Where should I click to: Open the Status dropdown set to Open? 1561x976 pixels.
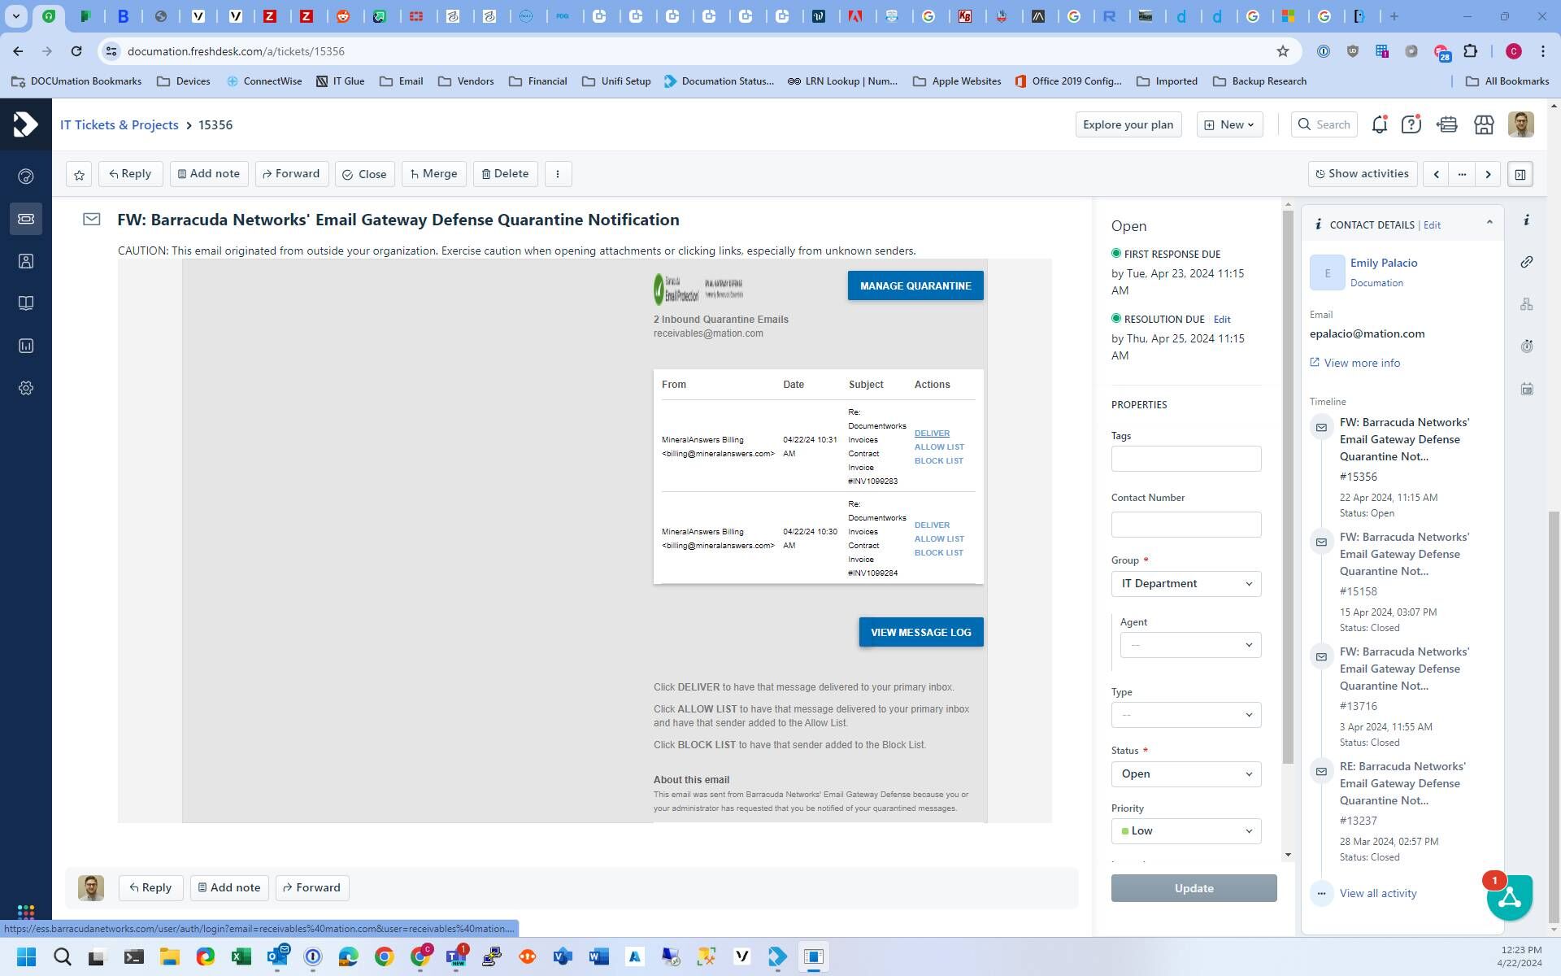(x=1185, y=773)
